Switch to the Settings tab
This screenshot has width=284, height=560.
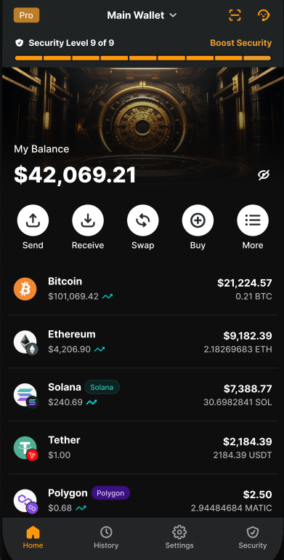pyautogui.click(x=179, y=537)
